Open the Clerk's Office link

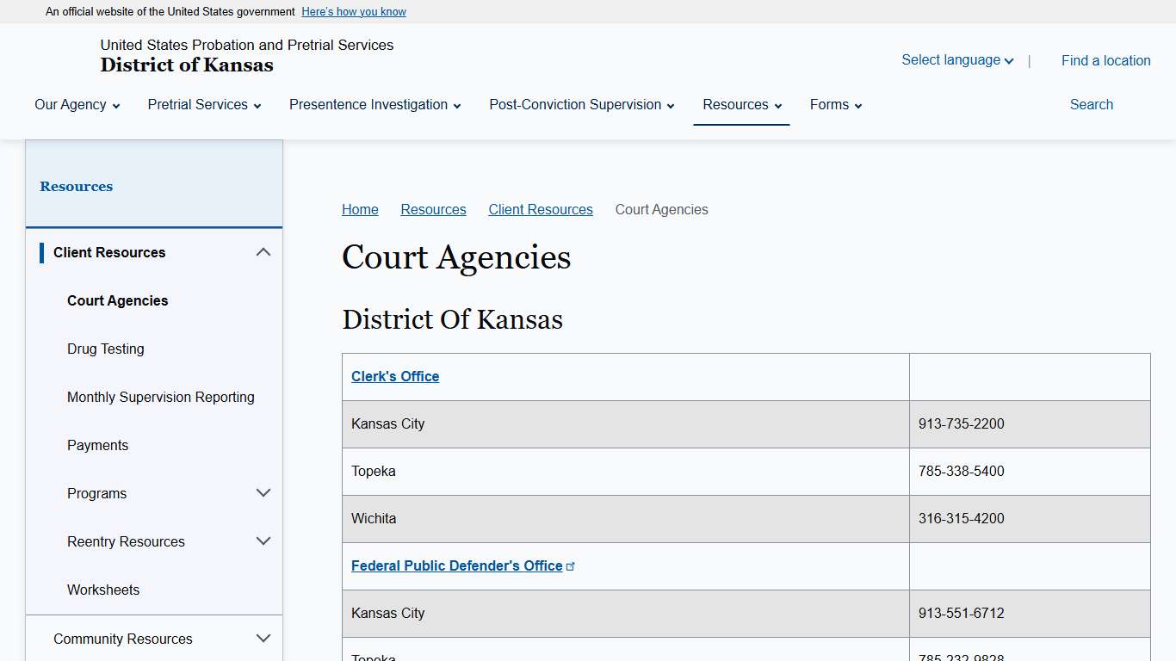(x=394, y=376)
